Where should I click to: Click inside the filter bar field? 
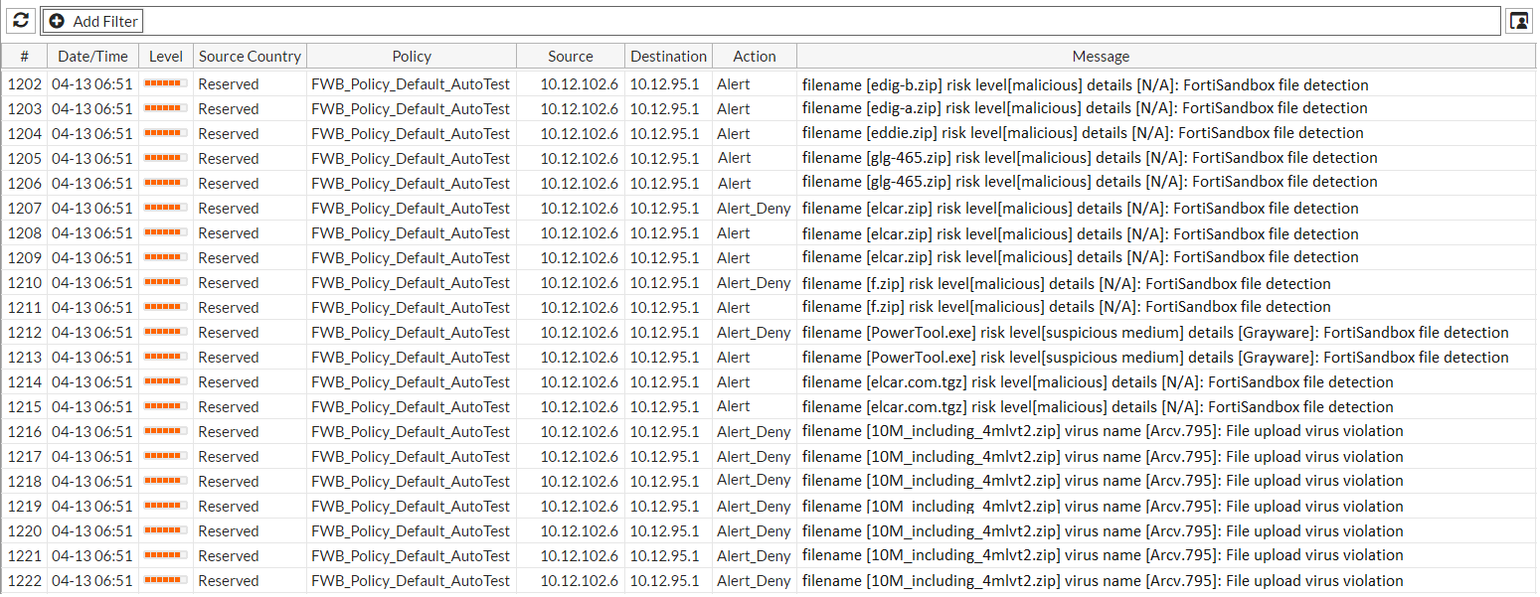point(795,21)
